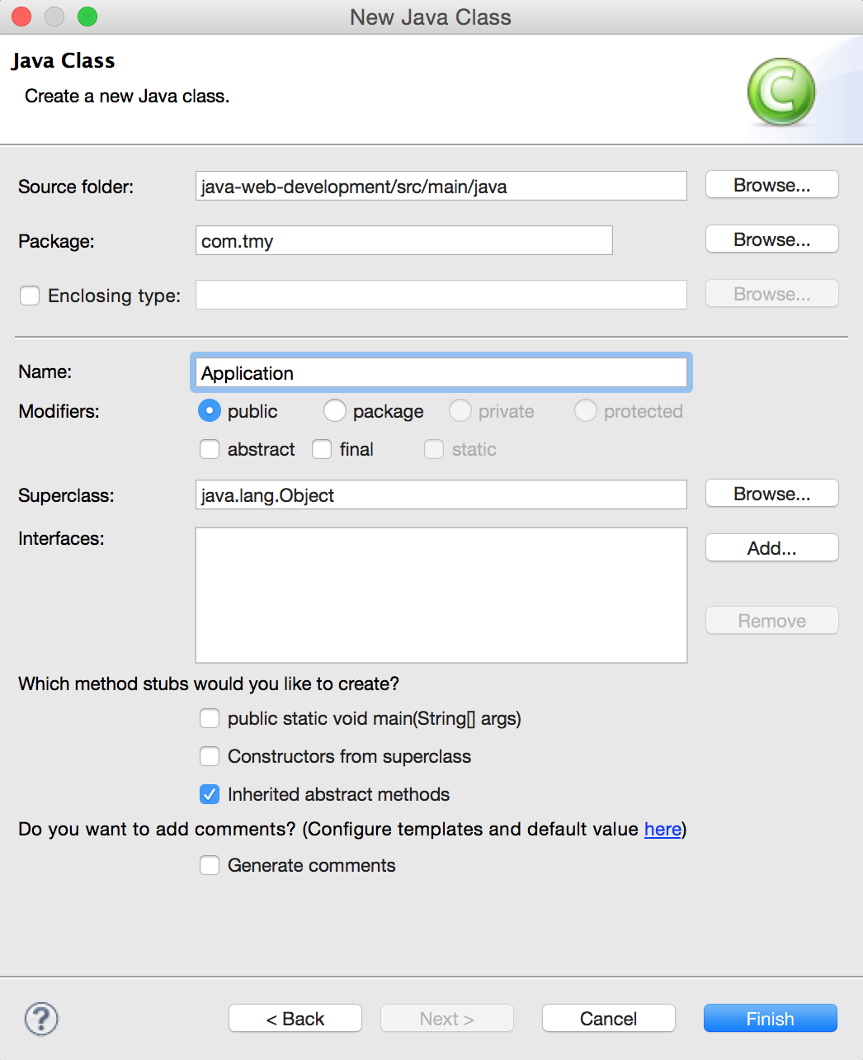Click the Superclass text field
863x1060 pixels.
click(441, 495)
